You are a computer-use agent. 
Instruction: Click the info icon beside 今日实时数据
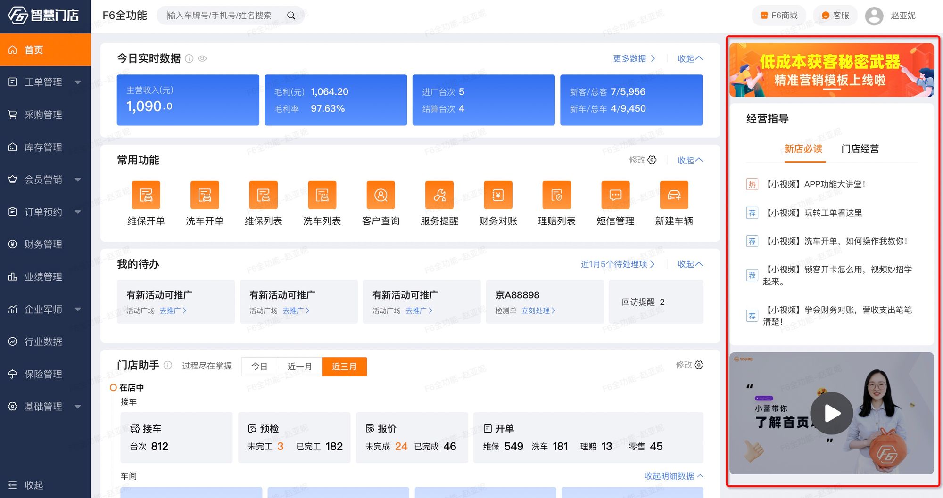pos(189,58)
